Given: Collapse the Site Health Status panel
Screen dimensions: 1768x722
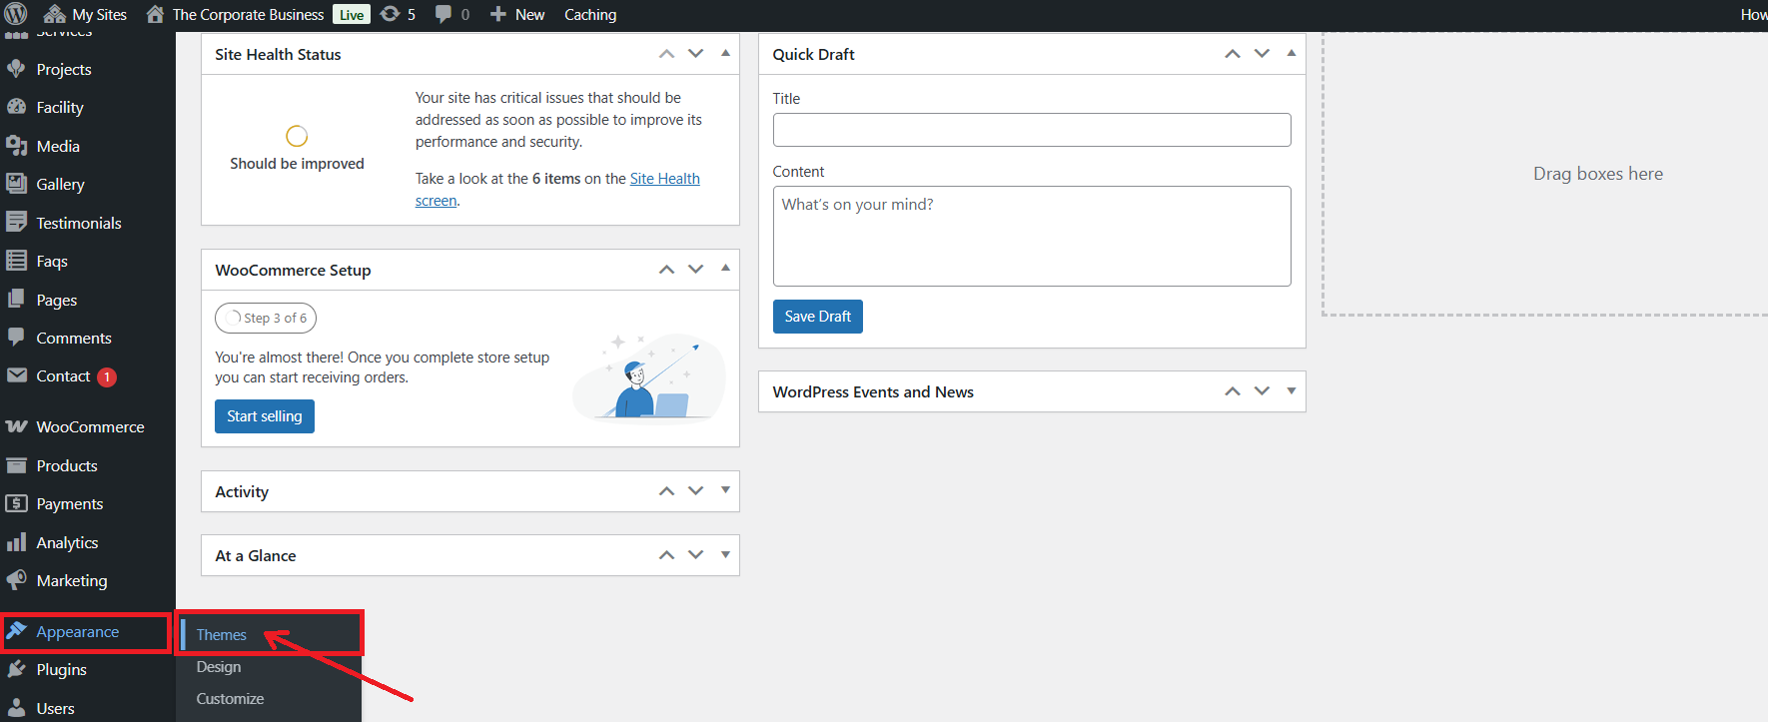Looking at the screenshot, I should [725, 53].
